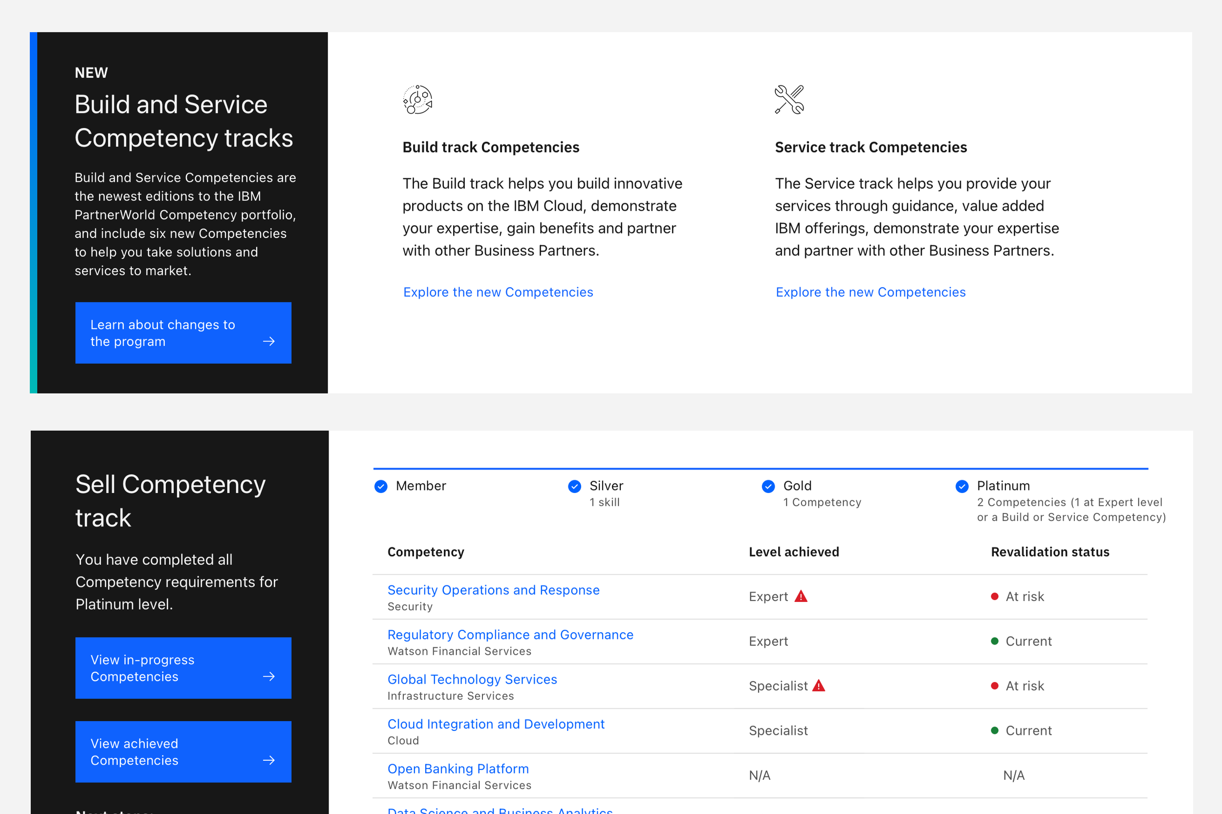Open View achieved Competencies
This screenshot has width=1222, height=814.
pyautogui.click(x=183, y=751)
